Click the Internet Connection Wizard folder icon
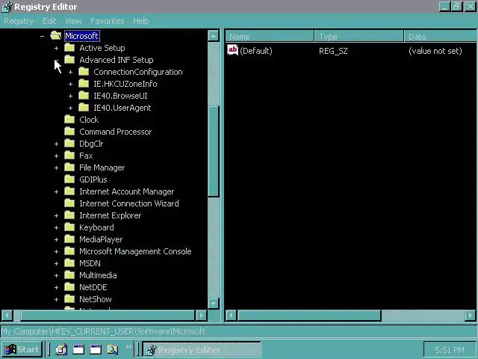 coord(69,203)
